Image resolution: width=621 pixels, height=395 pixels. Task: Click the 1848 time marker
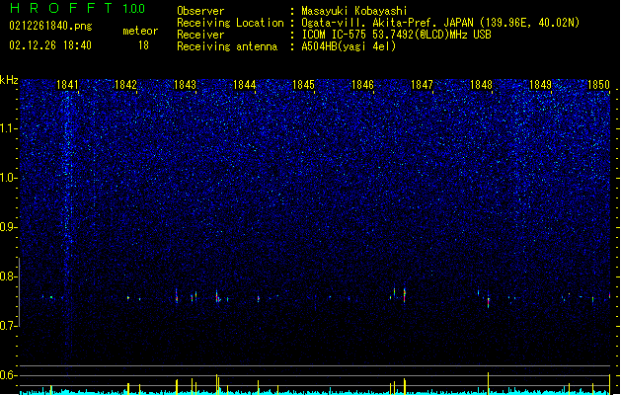pos(481,85)
